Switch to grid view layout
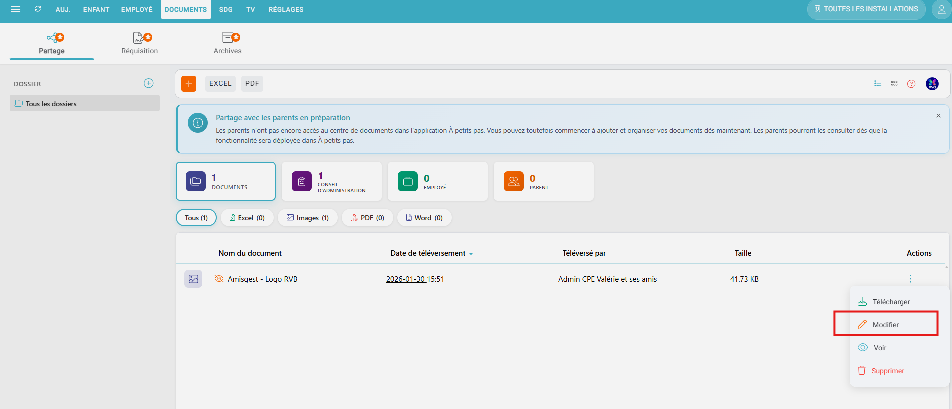Viewport: 952px width, 409px height. tap(894, 84)
